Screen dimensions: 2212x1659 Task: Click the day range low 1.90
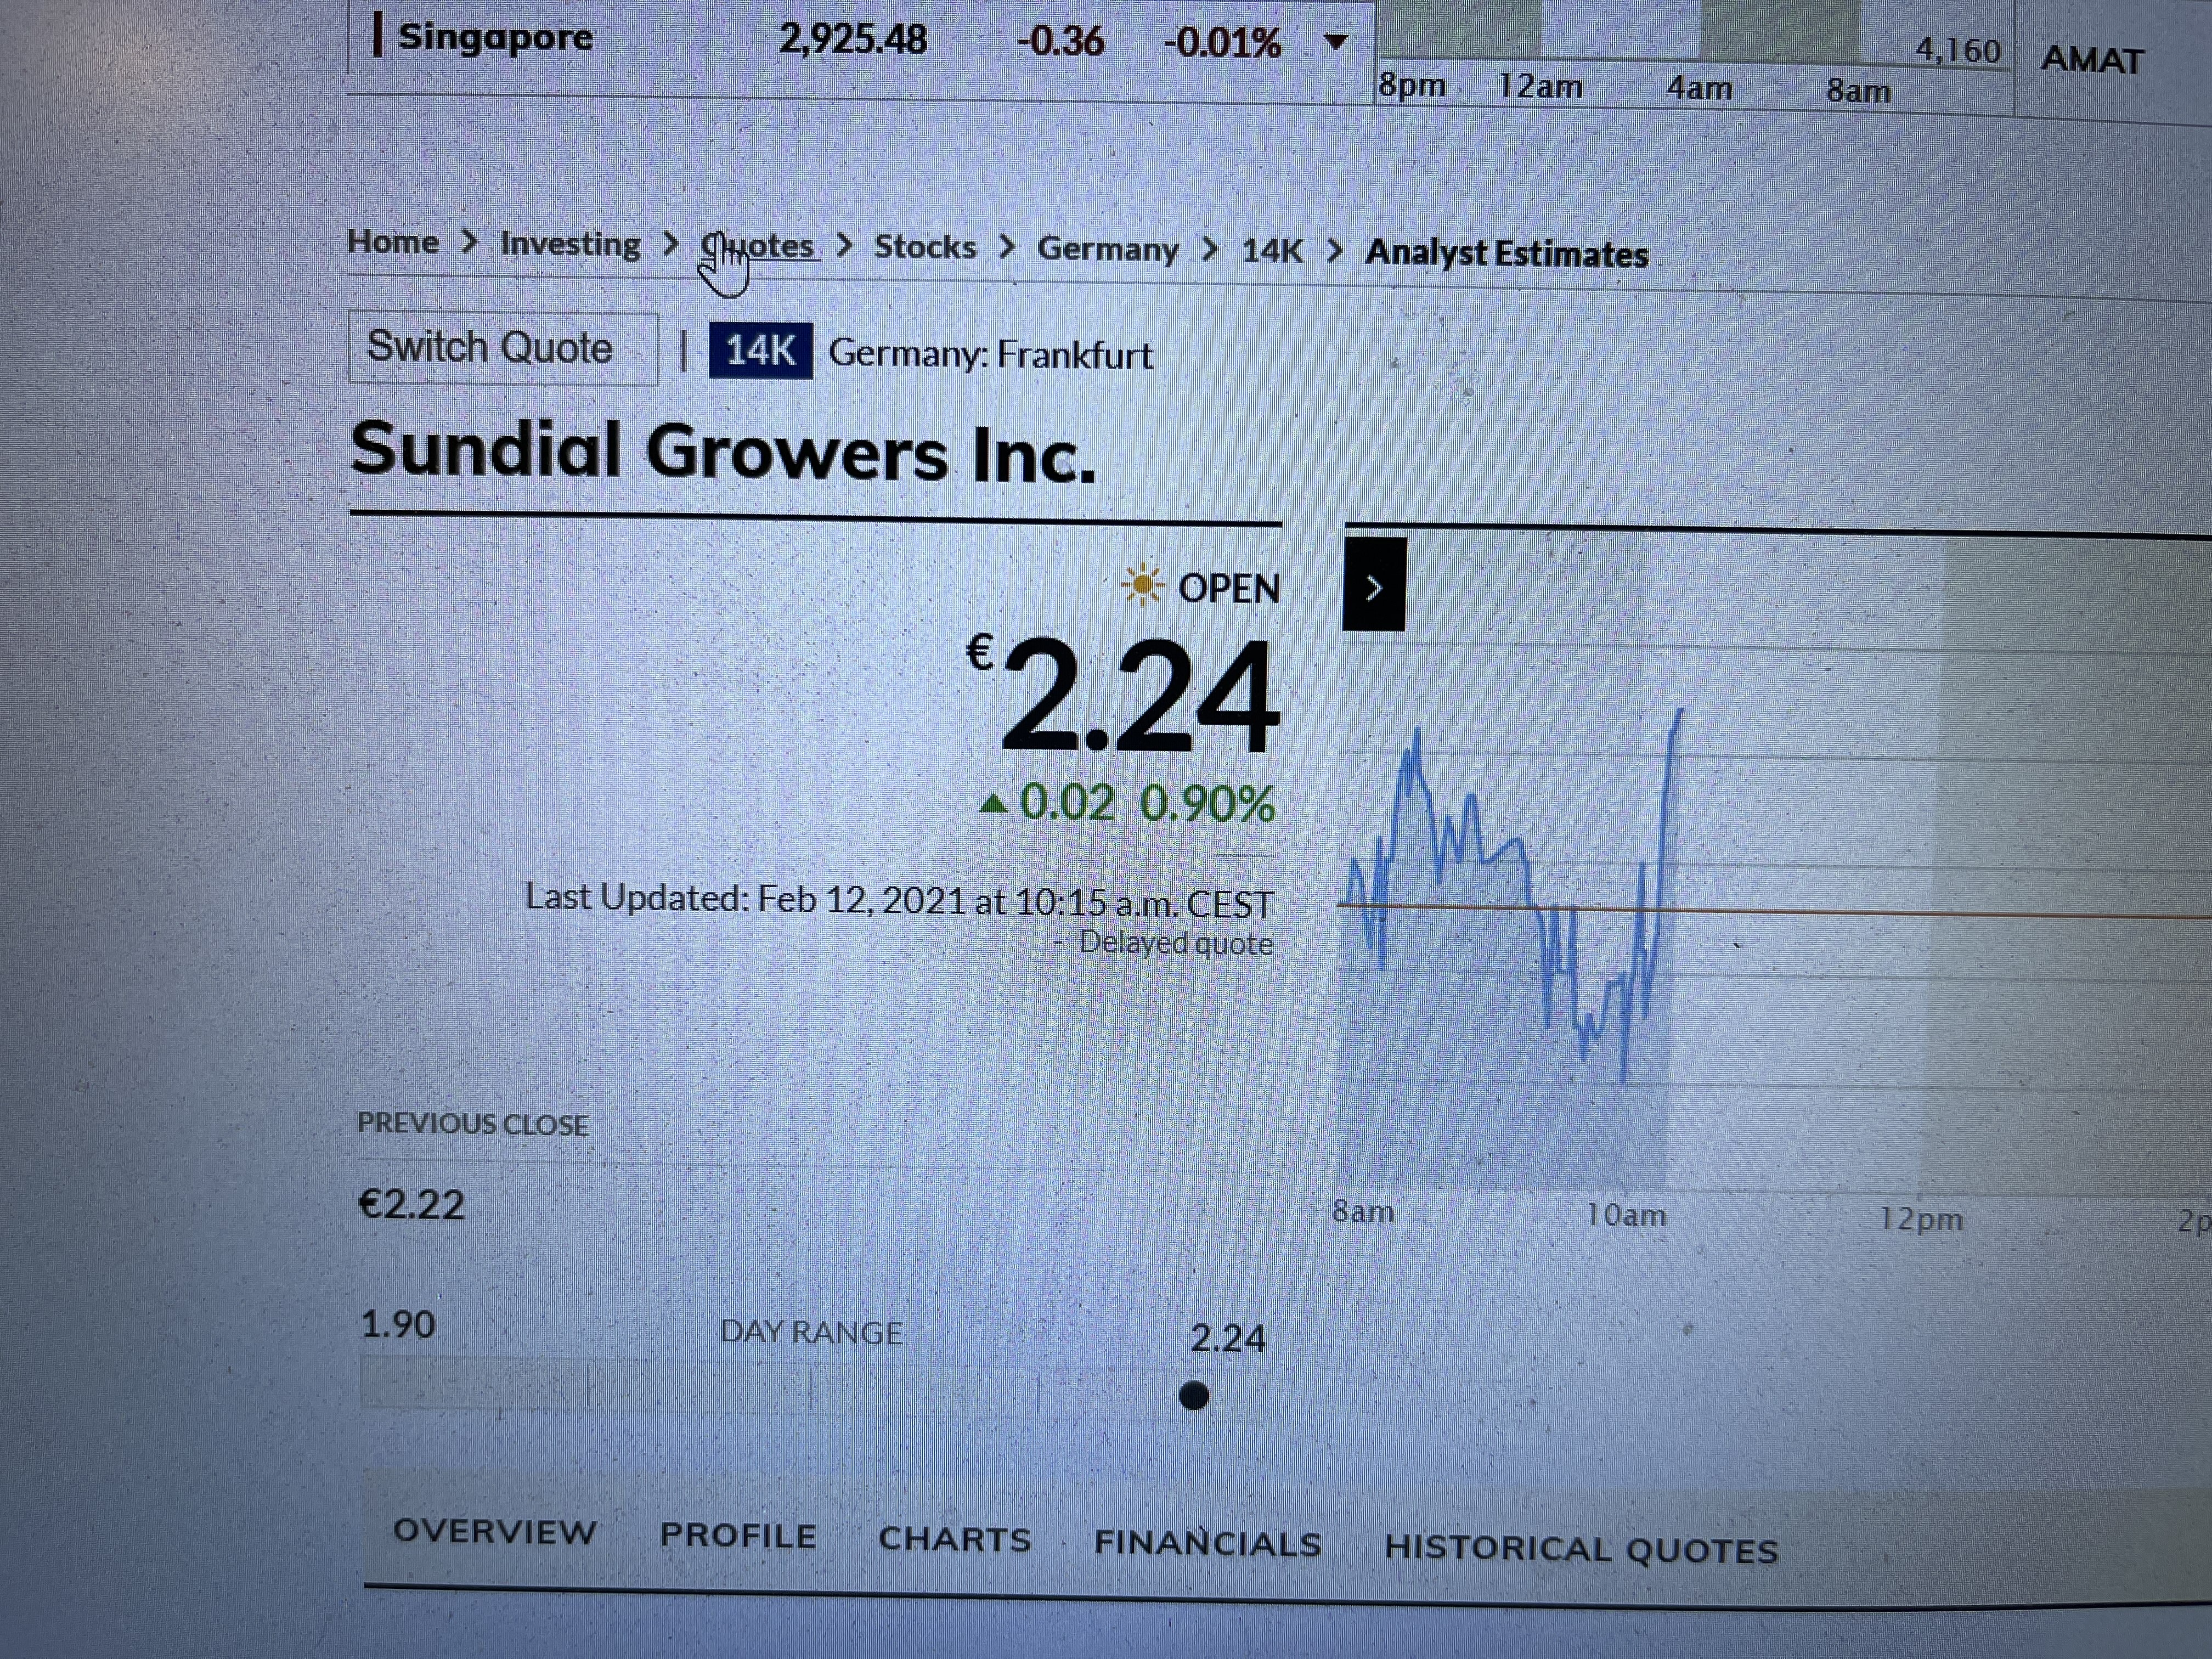[398, 1324]
